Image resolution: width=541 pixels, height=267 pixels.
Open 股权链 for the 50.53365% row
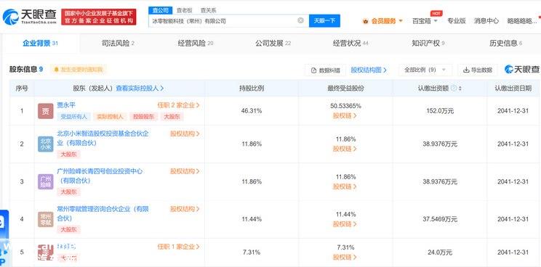coord(345,116)
